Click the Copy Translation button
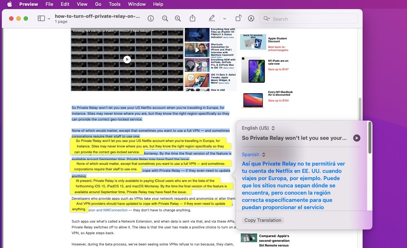 tap(263, 220)
